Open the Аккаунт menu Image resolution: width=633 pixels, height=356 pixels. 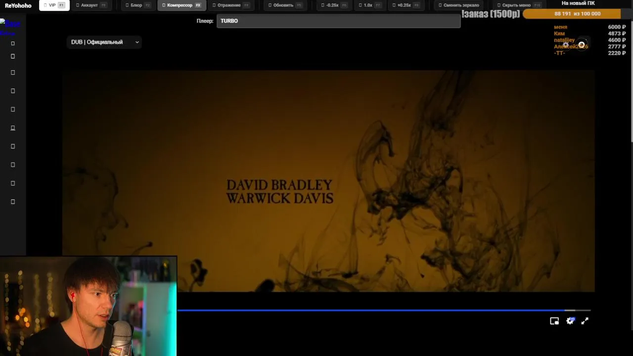pos(91,5)
